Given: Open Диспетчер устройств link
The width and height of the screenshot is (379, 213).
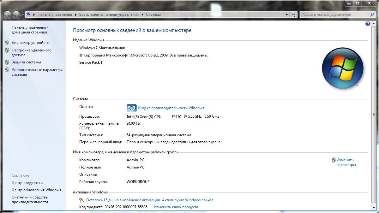Looking at the screenshot, I should tap(30, 43).
